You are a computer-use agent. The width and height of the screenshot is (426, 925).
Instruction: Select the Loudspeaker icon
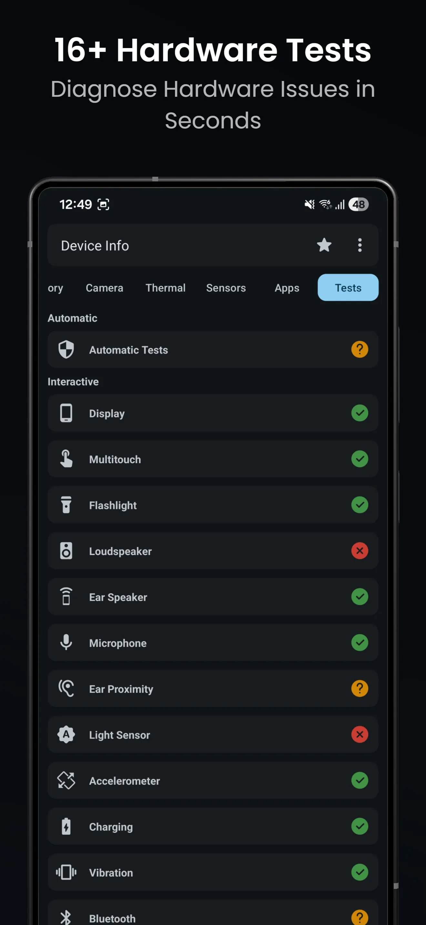66,551
